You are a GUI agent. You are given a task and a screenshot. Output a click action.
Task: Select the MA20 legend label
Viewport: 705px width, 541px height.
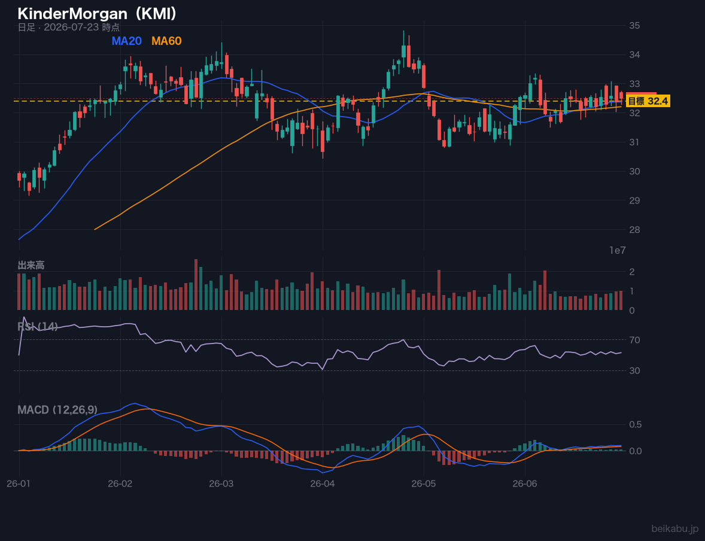126,41
